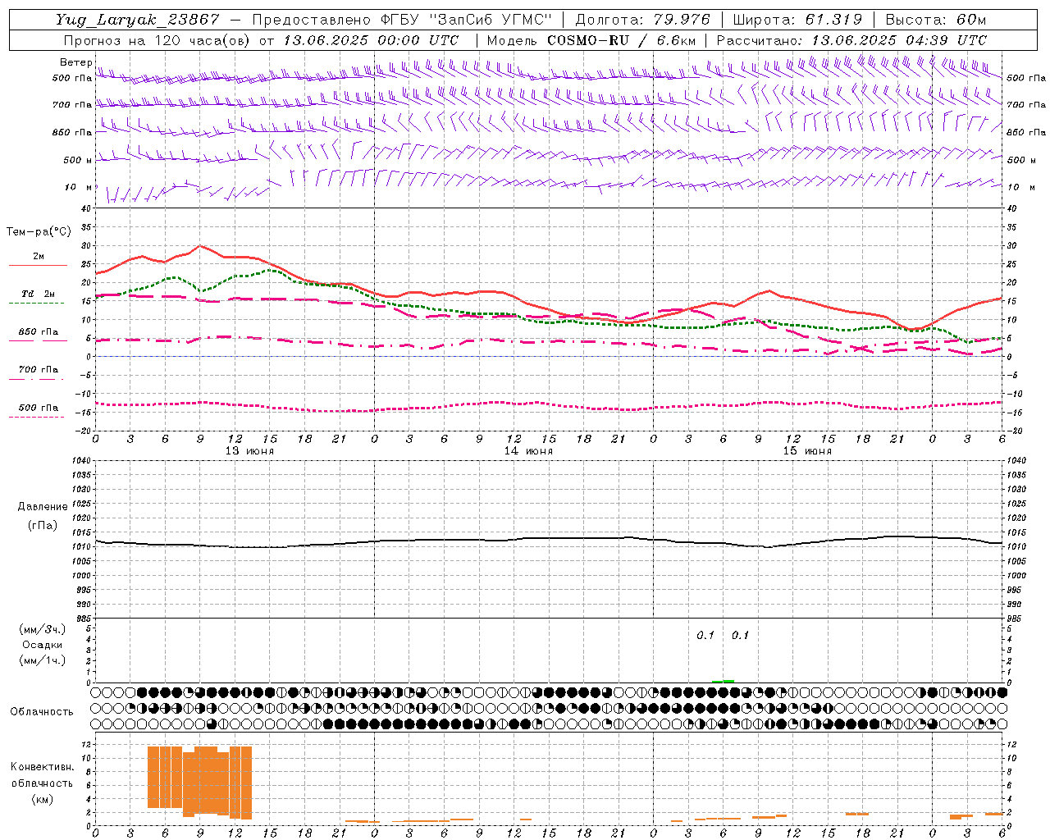Select the Облачность row label
Viewport: 1050px width, 840px height.
(42, 712)
